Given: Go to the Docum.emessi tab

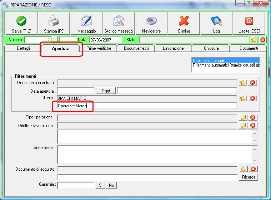Looking at the screenshot, I should point(136,48).
